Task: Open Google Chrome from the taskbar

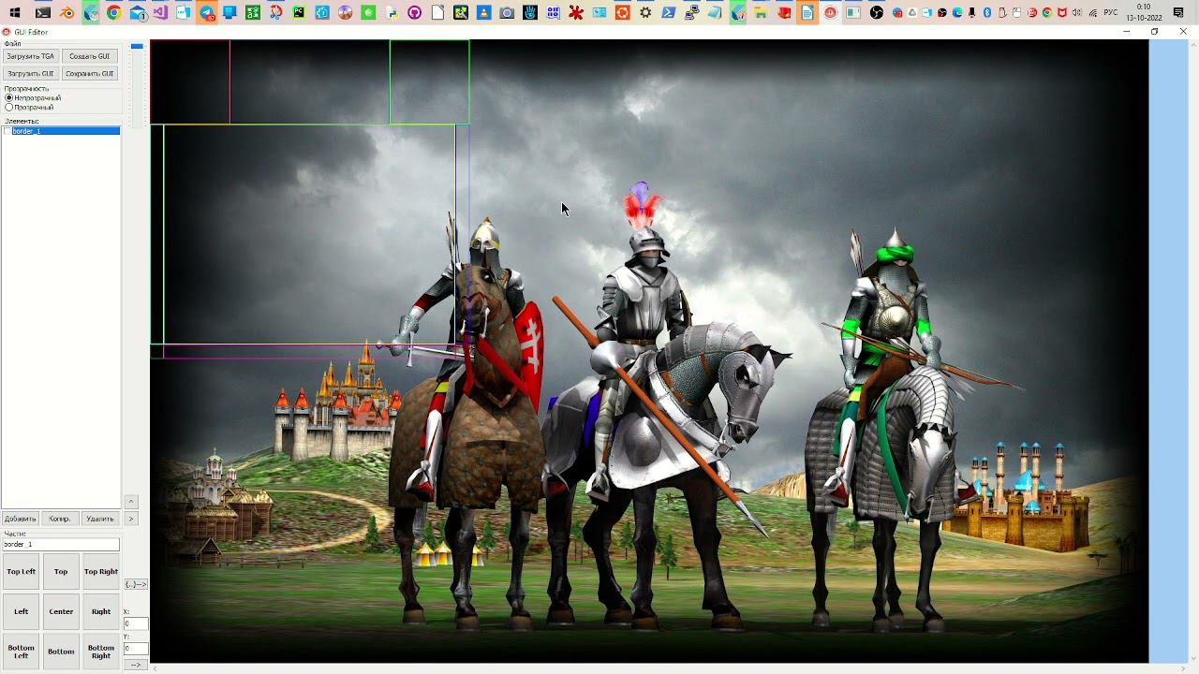Action: [x=114, y=13]
